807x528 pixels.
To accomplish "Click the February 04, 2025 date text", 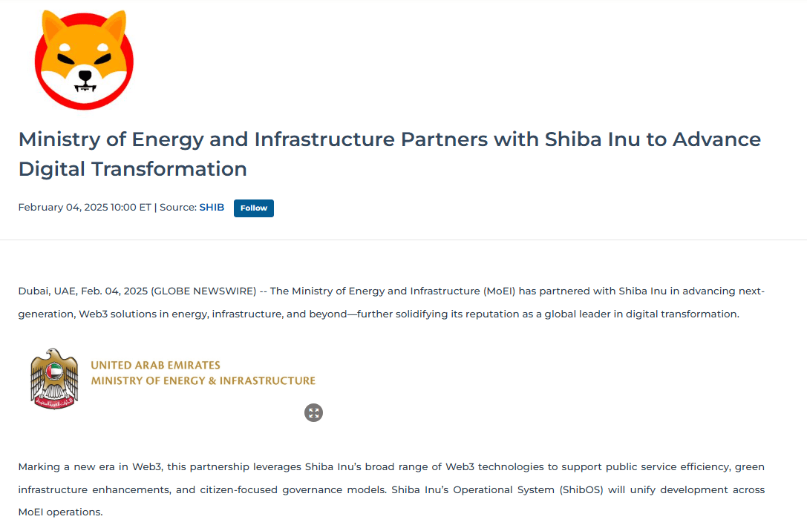I will 65,207.
